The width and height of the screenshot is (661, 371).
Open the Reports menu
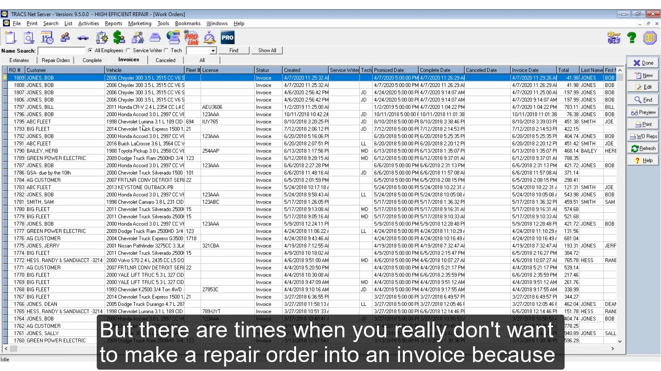[113, 23]
